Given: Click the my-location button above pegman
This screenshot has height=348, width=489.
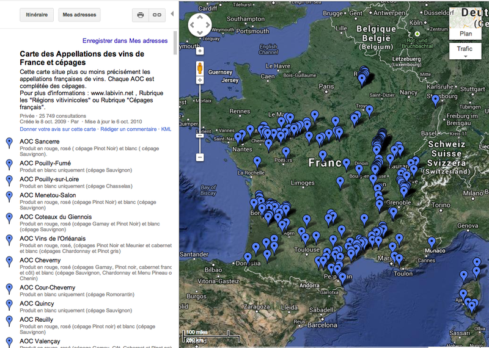Looking at the screenshot, I should point(200,51).
